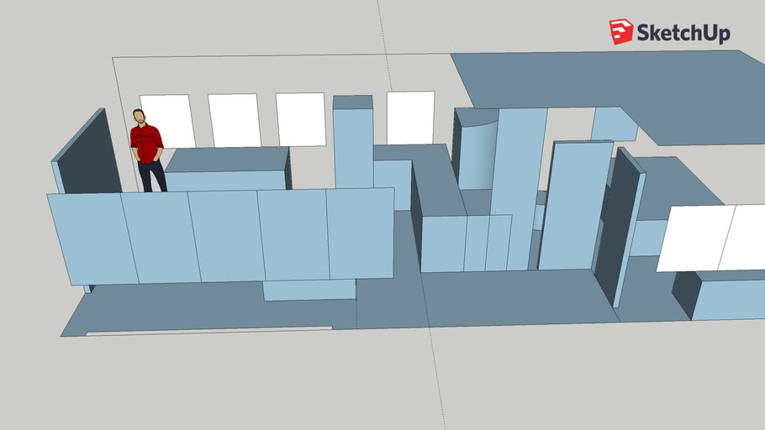The image size is (765, 430).
Task: Select the white window right of tall column
Action: point(410,118)
